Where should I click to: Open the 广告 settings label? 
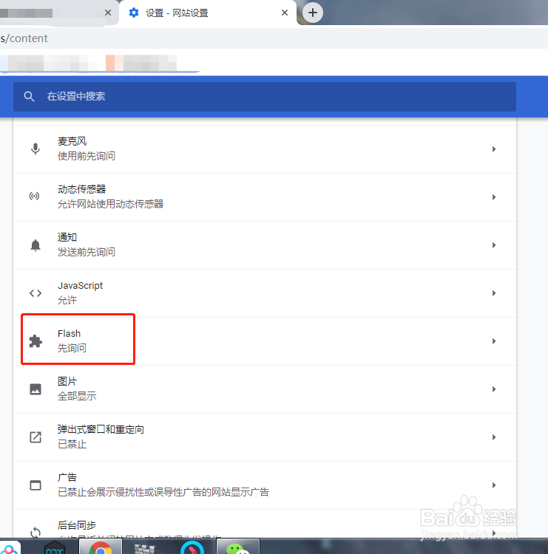(67, 478)
